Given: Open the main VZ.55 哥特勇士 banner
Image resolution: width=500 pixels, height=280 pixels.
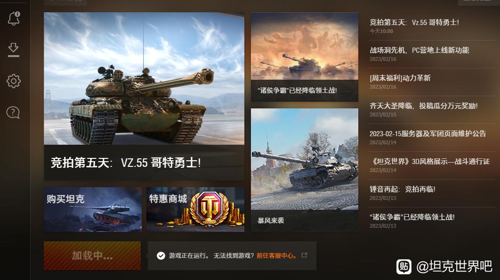Looking at the screenshot, I should click(144, 97).
